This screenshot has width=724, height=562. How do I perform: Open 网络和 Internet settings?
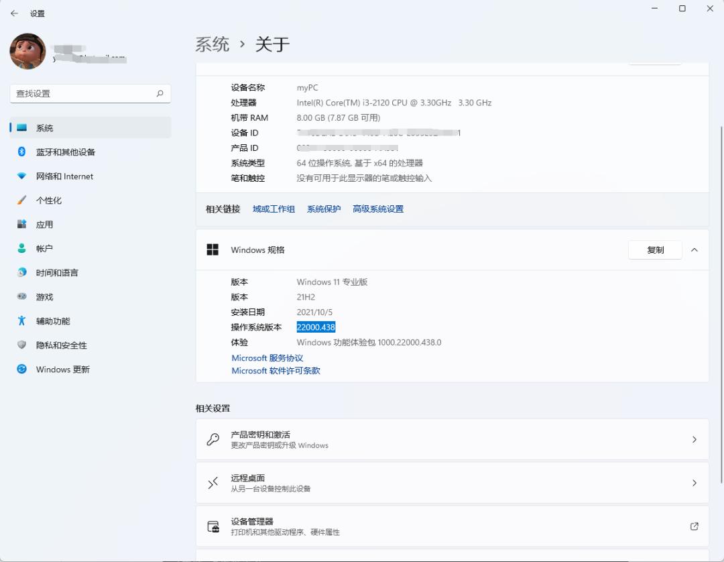point(90,176)
